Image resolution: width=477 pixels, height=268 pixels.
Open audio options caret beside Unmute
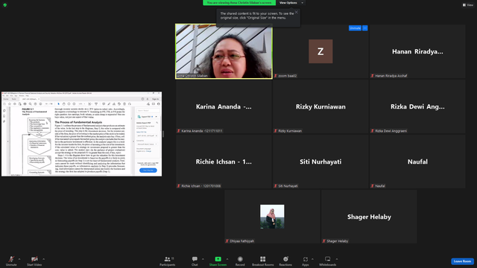pos(19,259)
